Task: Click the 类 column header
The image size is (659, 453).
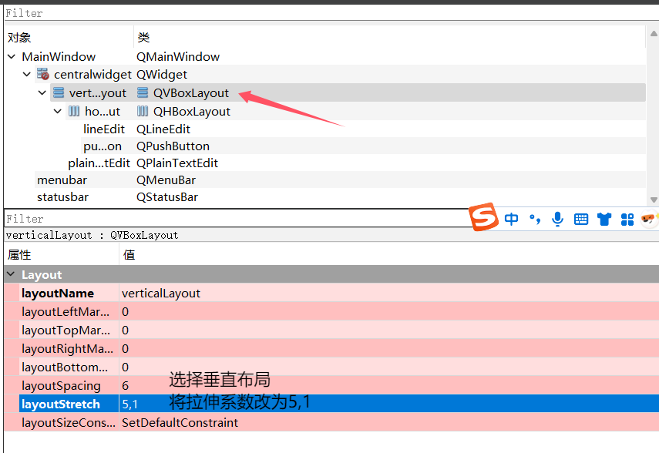Action: pyautogui.click(x=389, y=38)
